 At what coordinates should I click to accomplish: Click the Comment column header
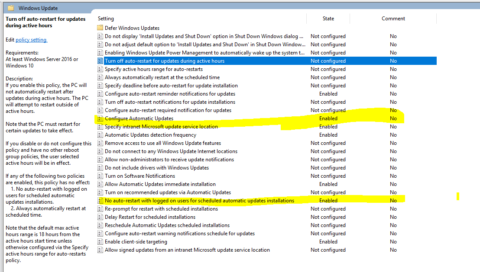393,19
